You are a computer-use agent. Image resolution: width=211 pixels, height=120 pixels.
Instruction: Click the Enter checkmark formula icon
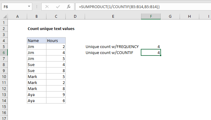pos(57,6)
